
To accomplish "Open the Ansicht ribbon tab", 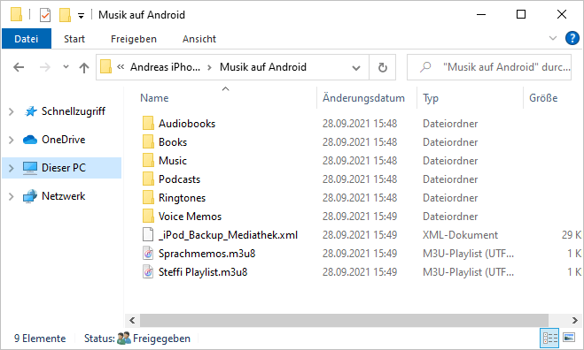I will tap(199, 39).
